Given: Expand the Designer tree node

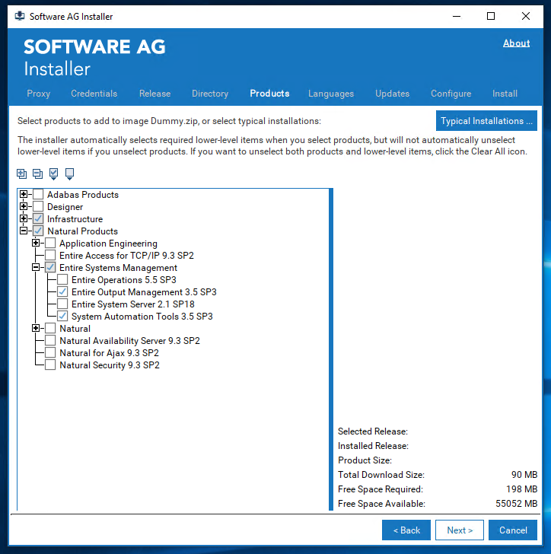Looking at the screenshot, I should point(24,207).
